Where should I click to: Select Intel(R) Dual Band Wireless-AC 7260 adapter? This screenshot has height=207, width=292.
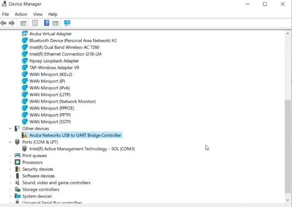[x=64, y=47]
